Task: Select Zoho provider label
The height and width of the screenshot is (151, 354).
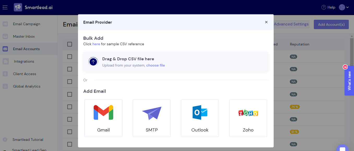Action: (x=248, y=130)
